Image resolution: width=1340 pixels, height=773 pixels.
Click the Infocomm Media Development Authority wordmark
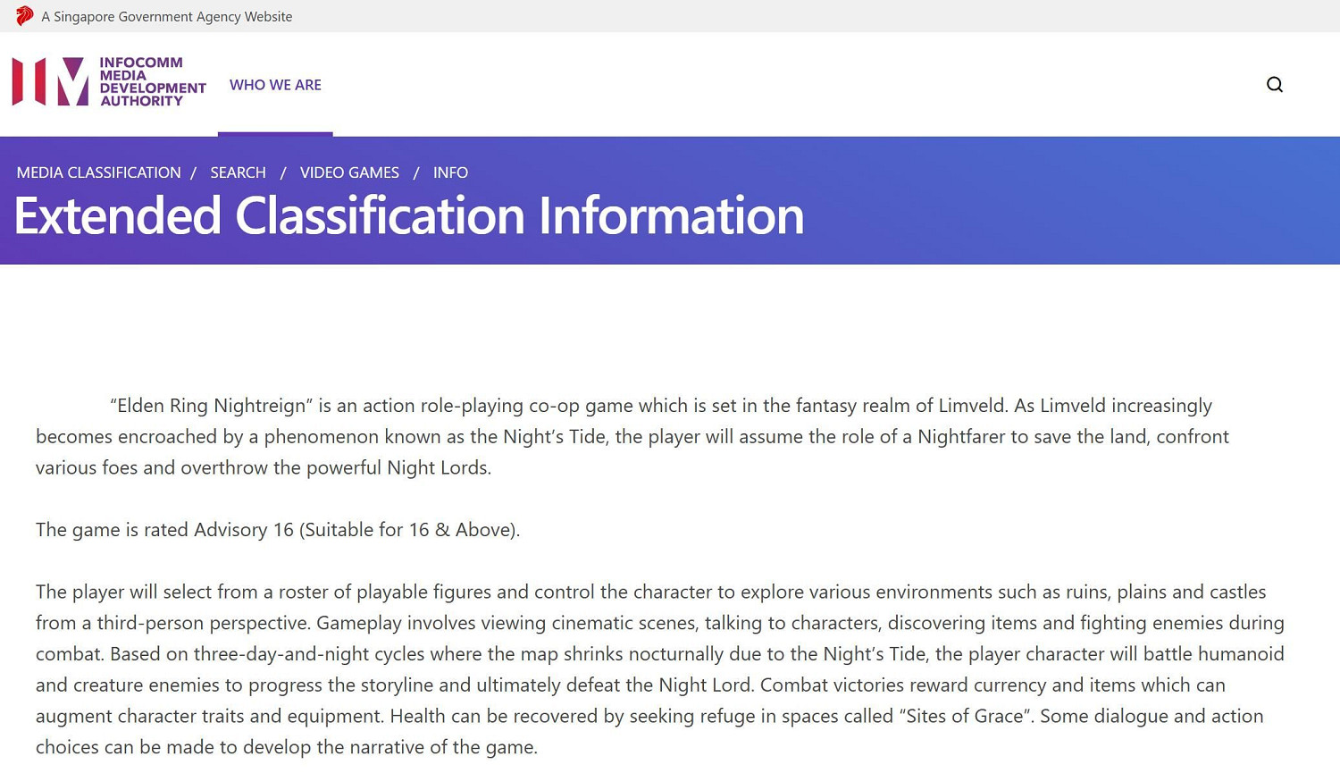[x=152, y=82]
